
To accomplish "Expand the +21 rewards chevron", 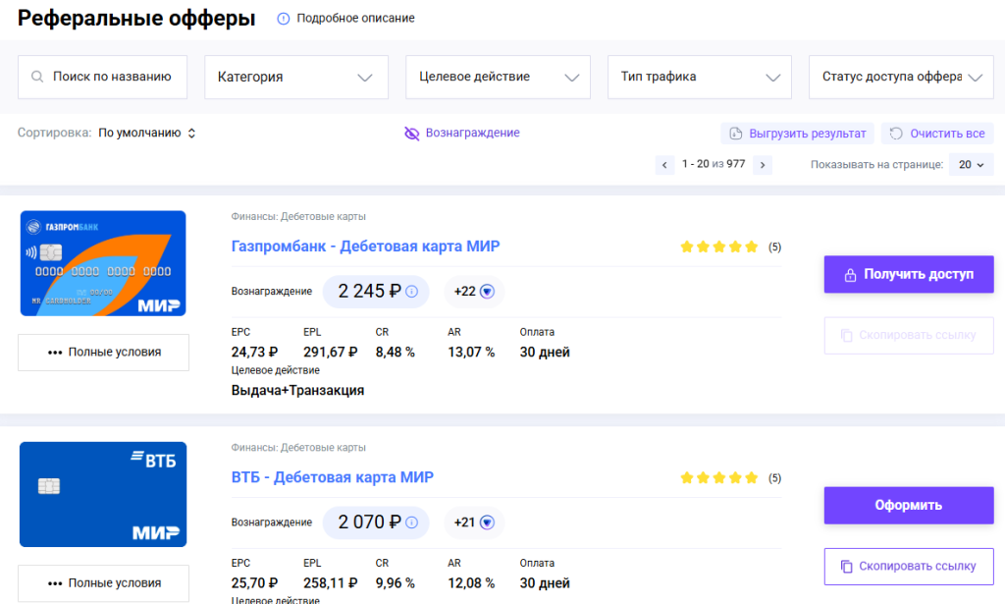I will point(487,522).
